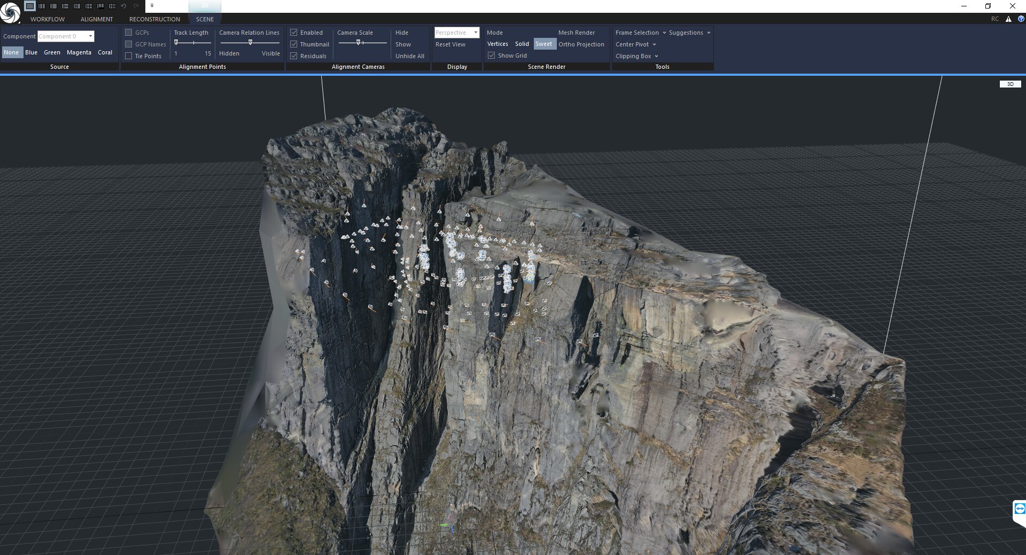
Task: Click Reset View button
Action: click(x=450, y=44)
